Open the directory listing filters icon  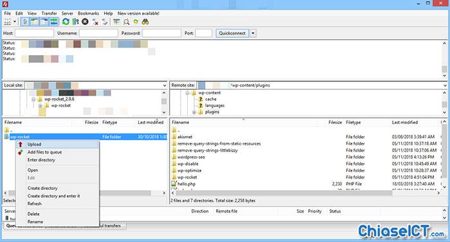116,22
